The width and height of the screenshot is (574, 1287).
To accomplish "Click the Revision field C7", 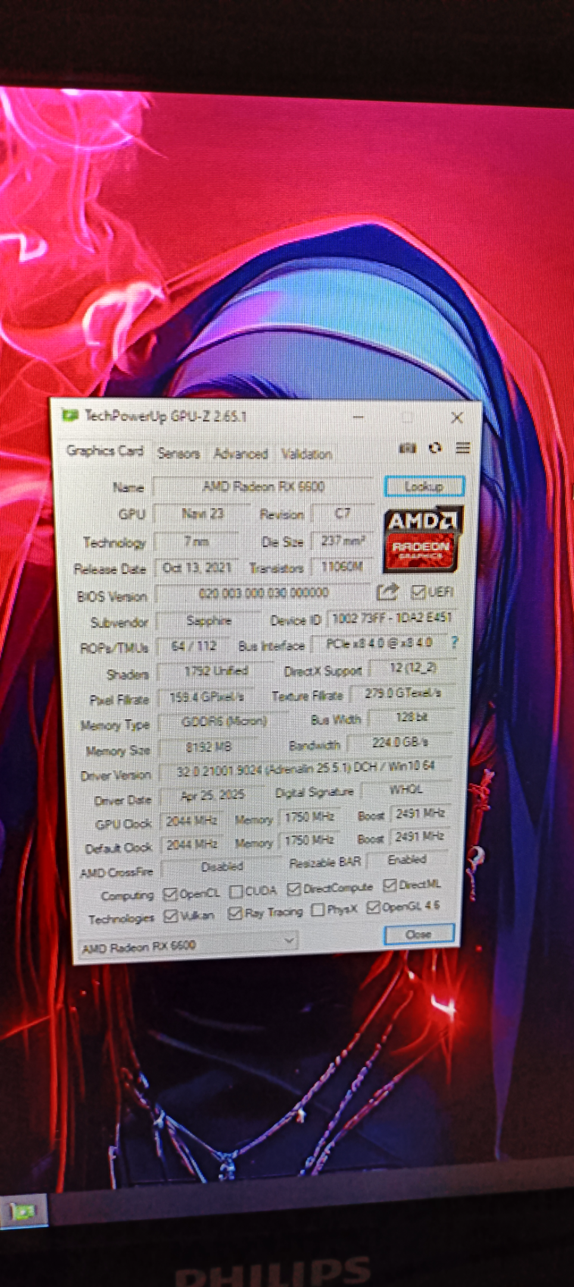I will pos(343,513).
